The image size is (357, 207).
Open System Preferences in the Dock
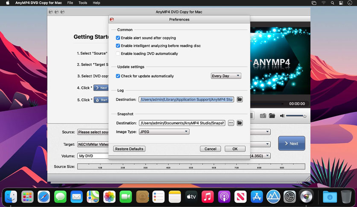click(x=290, y=196)
